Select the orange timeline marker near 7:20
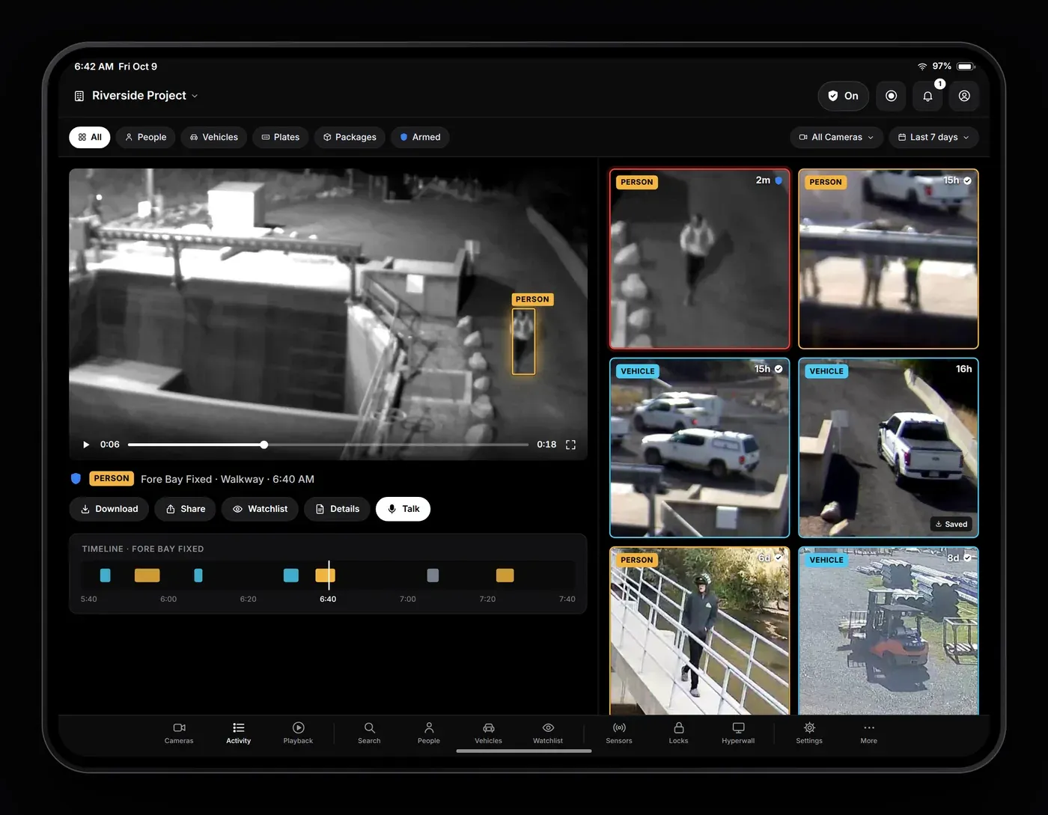1048x815 pixels. tap(505, 575)
